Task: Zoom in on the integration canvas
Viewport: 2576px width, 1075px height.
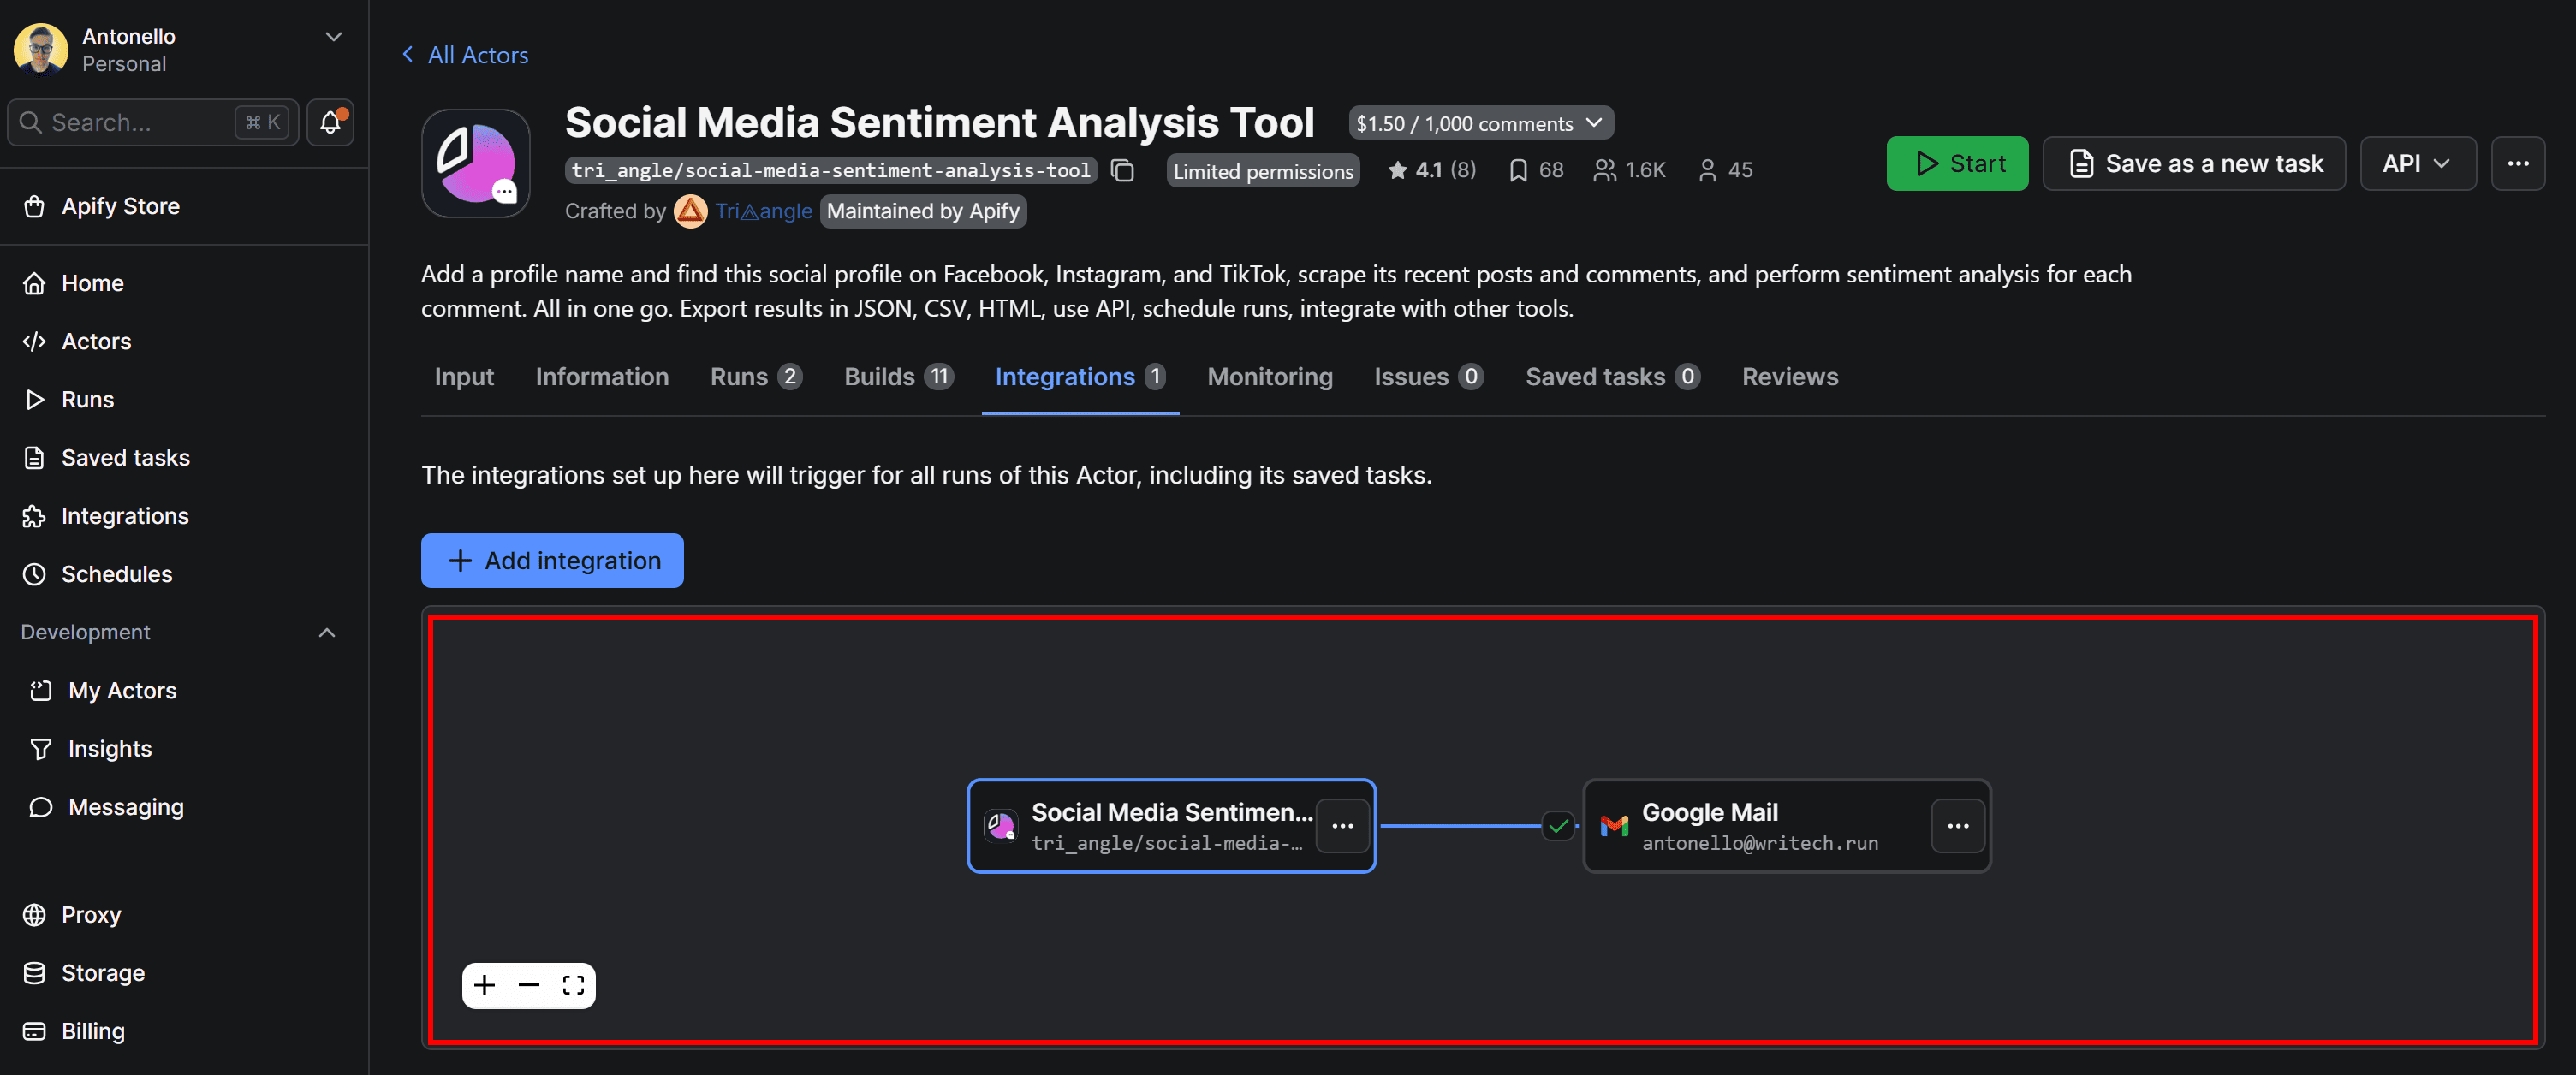Action: click(x=485, y=985)
